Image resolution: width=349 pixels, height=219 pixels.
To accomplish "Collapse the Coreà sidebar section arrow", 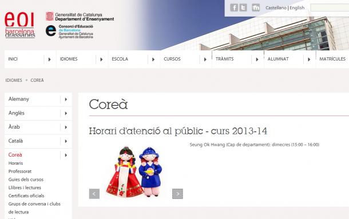I will point(66,155).
